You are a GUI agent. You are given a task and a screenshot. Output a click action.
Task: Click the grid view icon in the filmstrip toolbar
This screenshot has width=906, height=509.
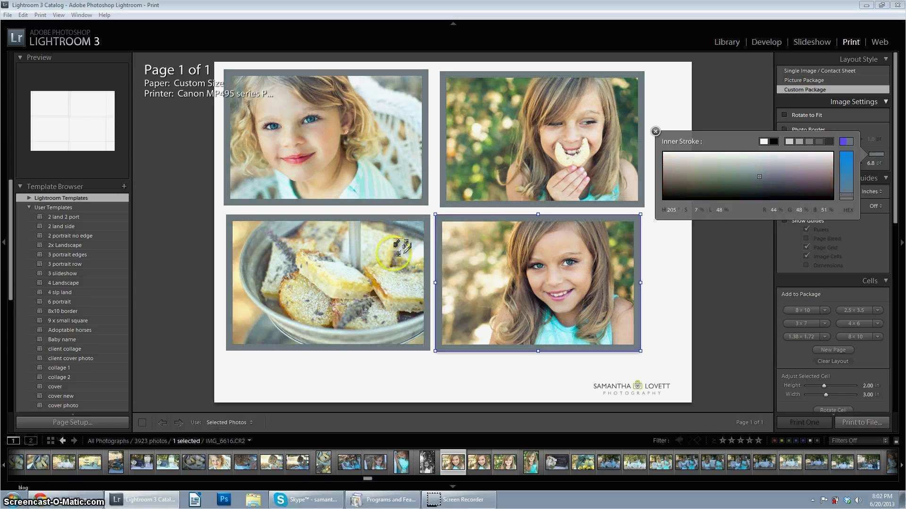(50, 440)
